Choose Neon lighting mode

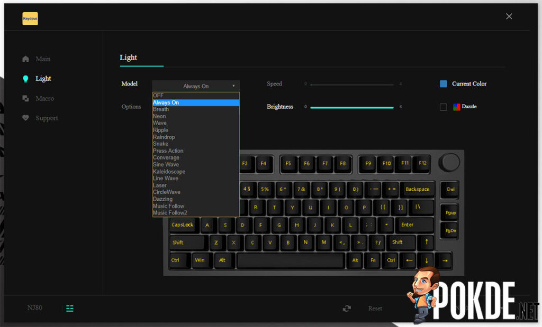[x=196, y=116]
